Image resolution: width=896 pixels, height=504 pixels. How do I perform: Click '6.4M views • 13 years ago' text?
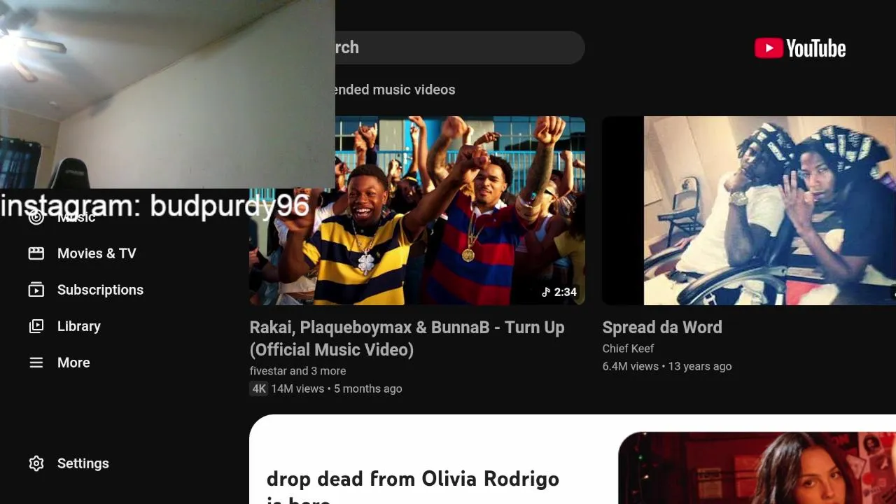pyautogui.click(x=667, y=366)
